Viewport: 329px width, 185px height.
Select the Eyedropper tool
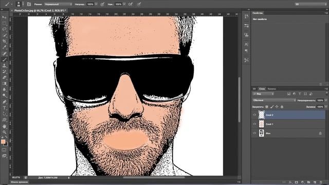click(4, 47)
